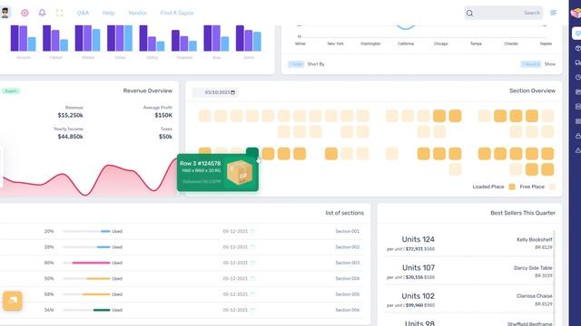Open the Help menu item
This screenshot has height=326, width=581.
[109, 13]
